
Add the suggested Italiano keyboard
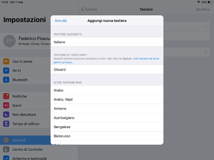click(x=107, y=42)
